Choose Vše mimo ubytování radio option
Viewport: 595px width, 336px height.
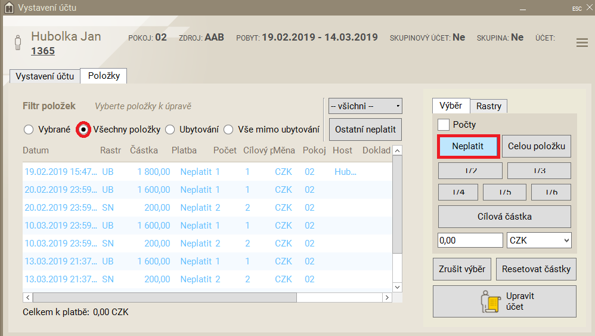coord(228,130)
